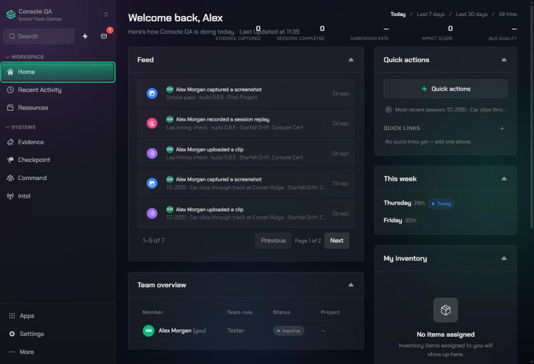
Task: Click the More ellipsis icon
Action: (x=12, y=352)
